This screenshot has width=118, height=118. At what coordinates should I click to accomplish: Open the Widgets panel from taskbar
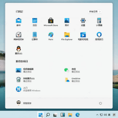coord(63,115)
